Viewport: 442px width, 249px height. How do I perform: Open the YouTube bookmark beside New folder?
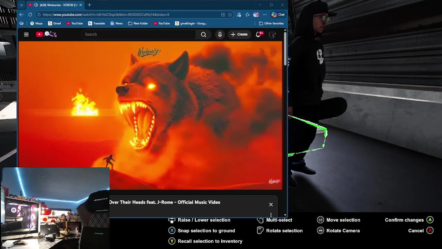[x=162, y=23]
